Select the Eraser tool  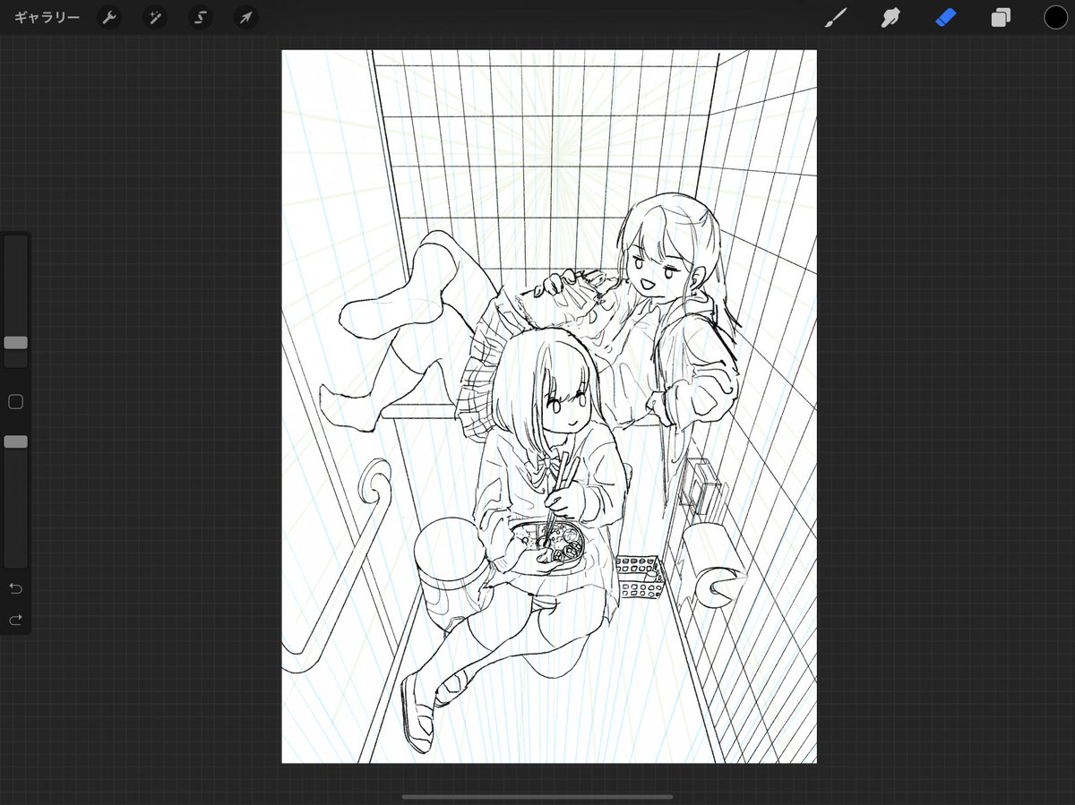(946, 18)
